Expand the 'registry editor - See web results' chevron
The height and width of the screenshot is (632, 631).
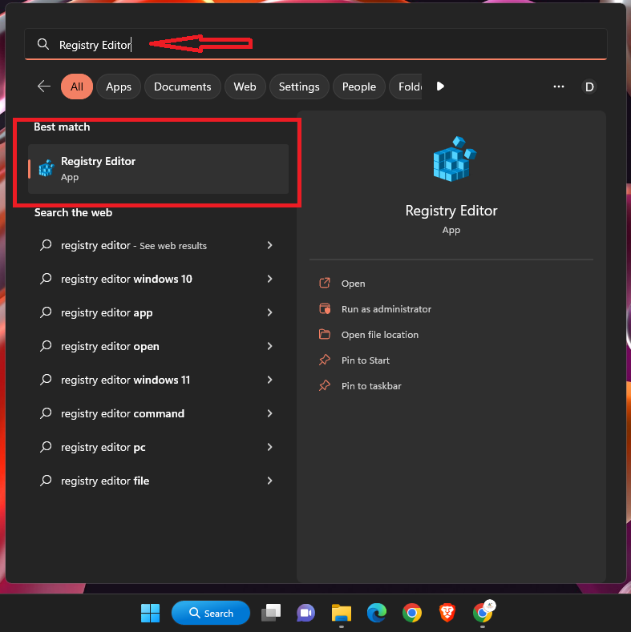[x=270, y=245]
